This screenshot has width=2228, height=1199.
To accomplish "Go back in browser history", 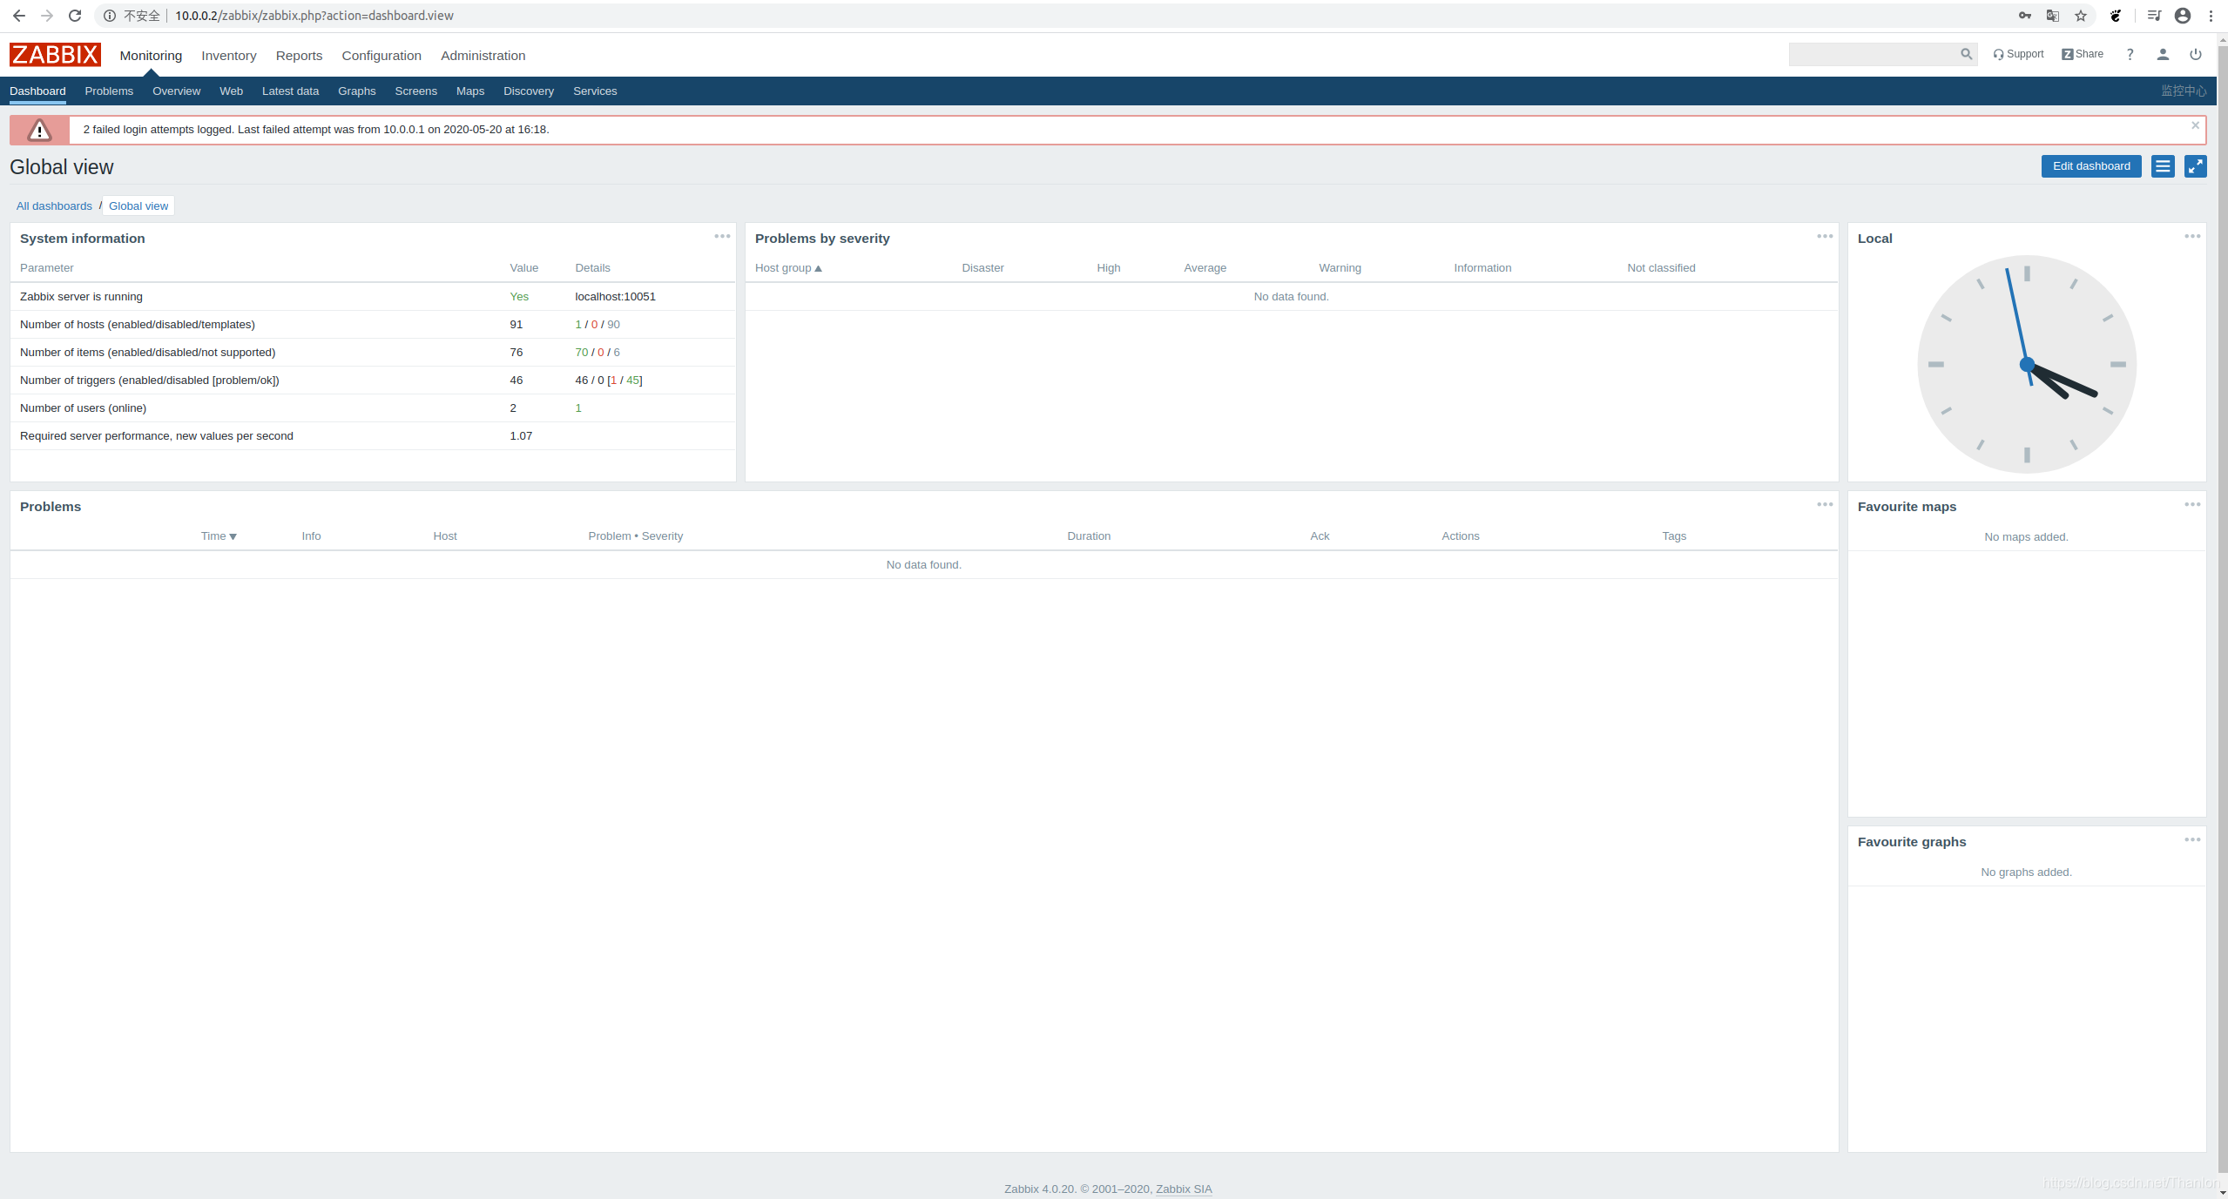I will point(18,16).
